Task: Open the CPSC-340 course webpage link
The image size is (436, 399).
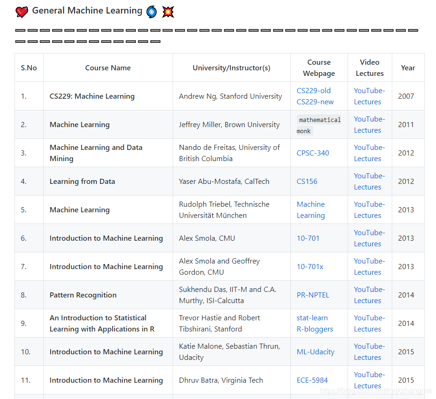Action: (x=313, y=153)
